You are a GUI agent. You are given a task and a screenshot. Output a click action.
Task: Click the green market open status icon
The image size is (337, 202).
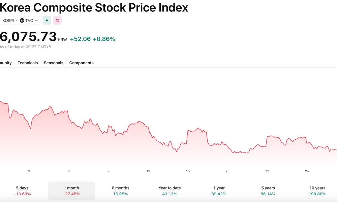click(x=47, y=21)
